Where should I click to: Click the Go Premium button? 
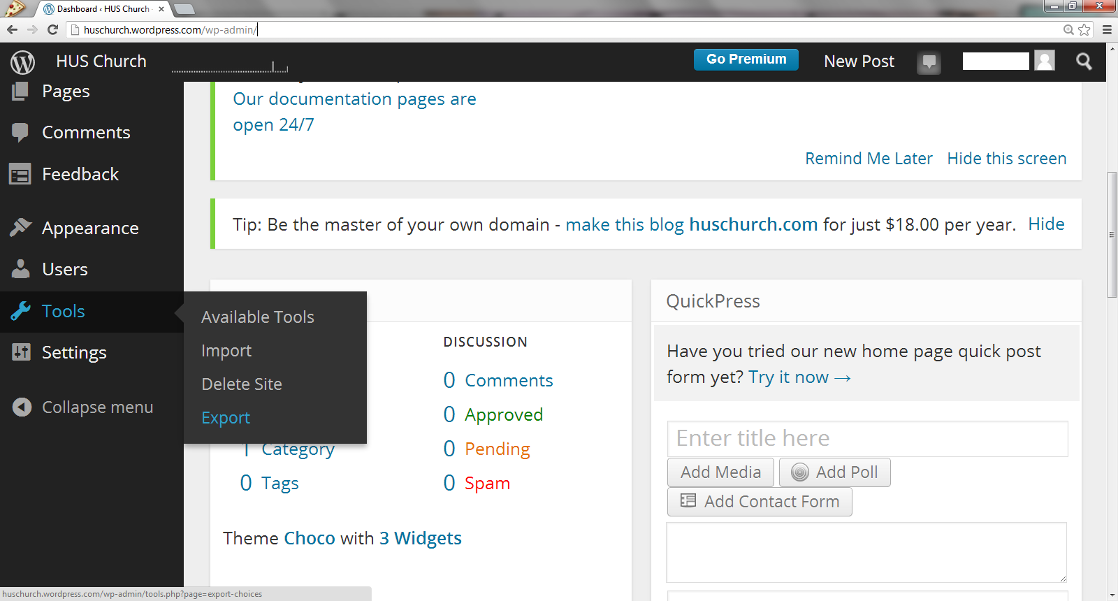[x=746, y=59]
